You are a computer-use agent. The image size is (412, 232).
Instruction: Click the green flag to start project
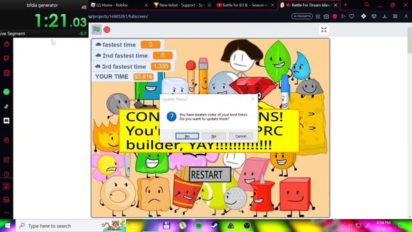97,30
